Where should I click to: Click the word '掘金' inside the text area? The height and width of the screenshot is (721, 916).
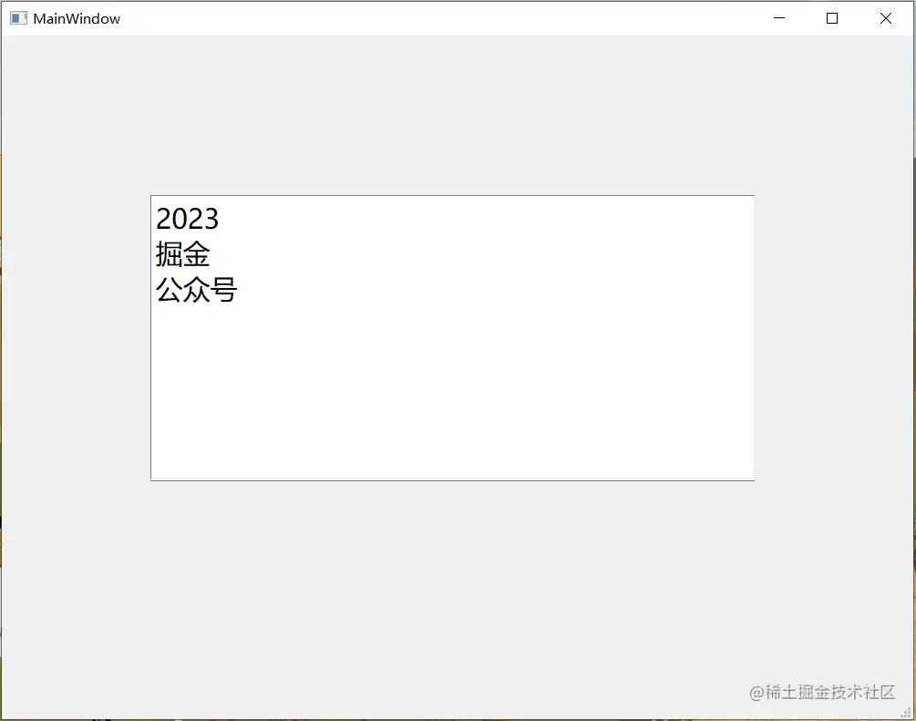(x=182, y=254)
